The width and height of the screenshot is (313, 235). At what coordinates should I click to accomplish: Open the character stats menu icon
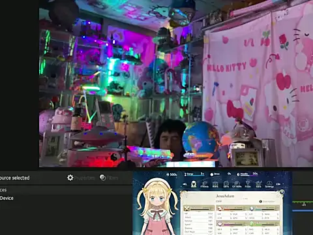point(194,184)
